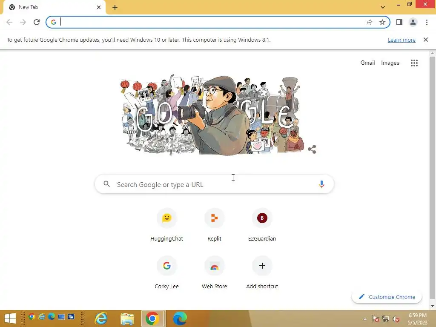Click the show desktop quick launch icon
This screenshot has height=327, width=436.
pos(61,317)
